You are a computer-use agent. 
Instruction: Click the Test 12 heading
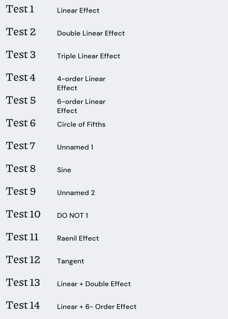point(23,260)
